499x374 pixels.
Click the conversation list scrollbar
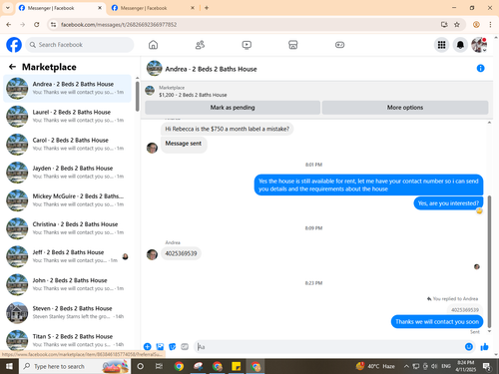pyautogui.click(x=138, y=97)
